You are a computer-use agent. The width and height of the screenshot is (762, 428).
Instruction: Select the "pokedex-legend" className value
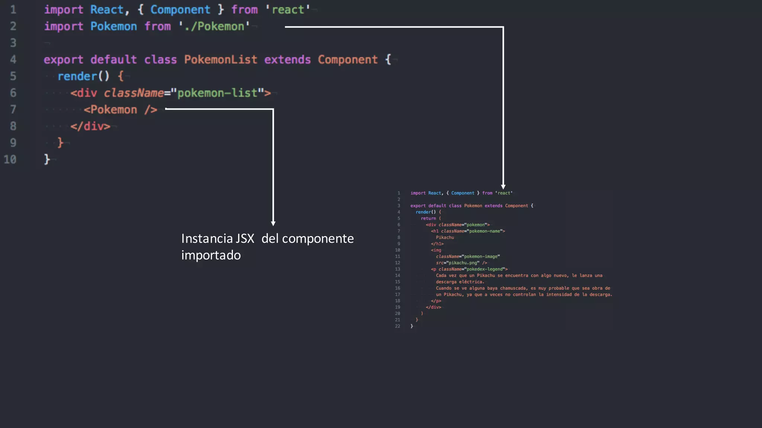click(486, 269)
